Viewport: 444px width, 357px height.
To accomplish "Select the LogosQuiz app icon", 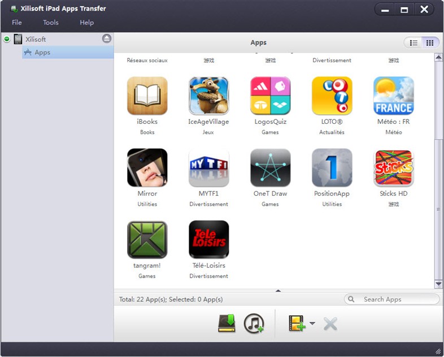I will (270, 96).
